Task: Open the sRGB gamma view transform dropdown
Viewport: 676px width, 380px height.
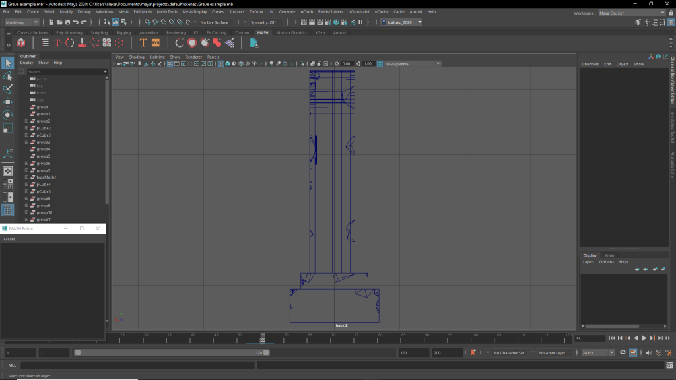Action: (409, 64)
